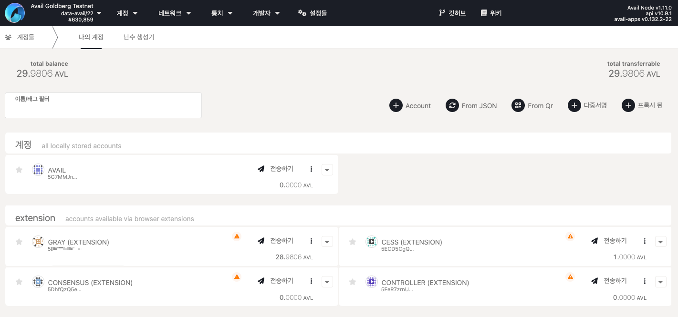
Task: Open the 네트워크 dropdown menu
Action: tap(175, 13)
